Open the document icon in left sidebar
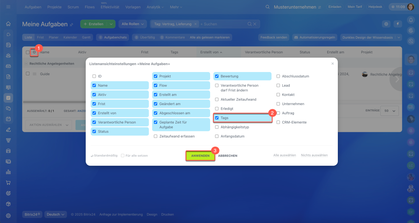Screen dimensions: 419x223 tap(8, 77)
